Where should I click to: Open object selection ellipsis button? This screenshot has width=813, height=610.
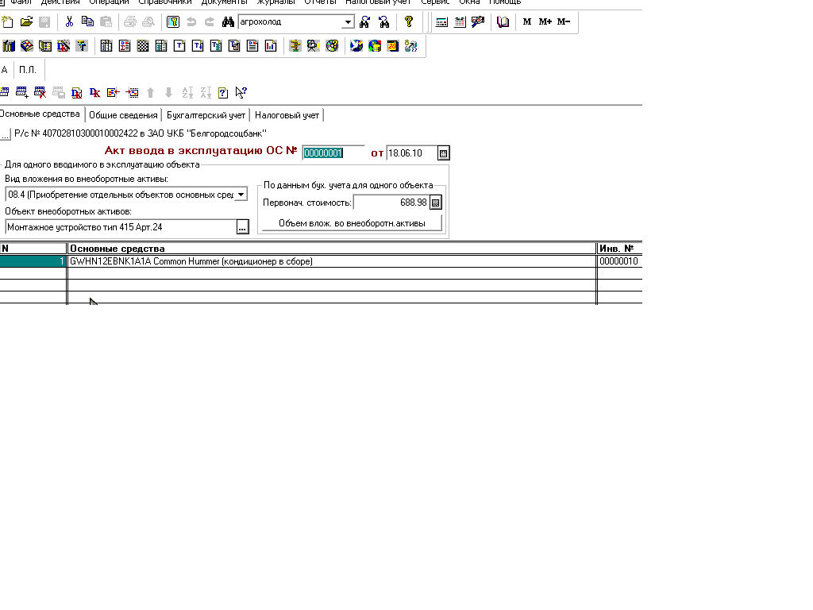pyautogui.click(x=242, y=227)
